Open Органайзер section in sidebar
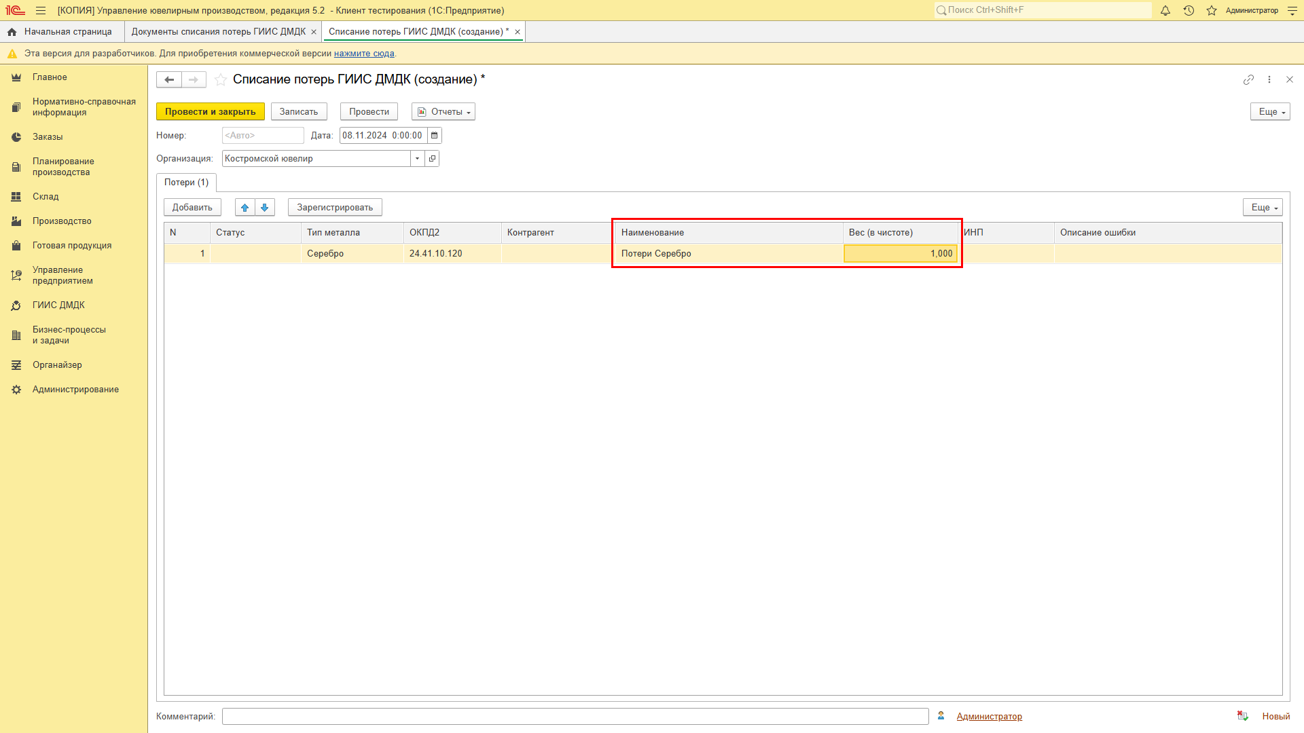Viewport: 1304px width, 733px height. [x=57, y=365]
